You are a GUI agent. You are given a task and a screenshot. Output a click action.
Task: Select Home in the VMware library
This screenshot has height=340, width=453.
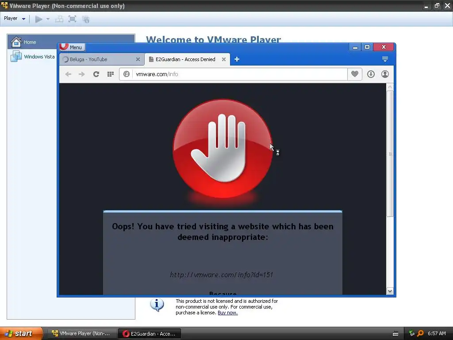pos(71,42)
